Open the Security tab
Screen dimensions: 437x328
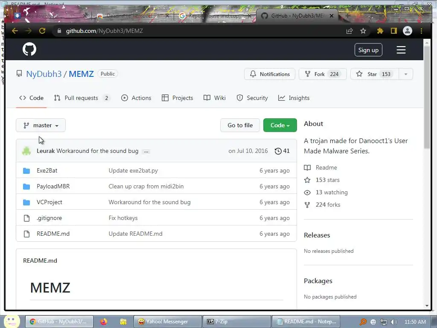tap(252, 98)
